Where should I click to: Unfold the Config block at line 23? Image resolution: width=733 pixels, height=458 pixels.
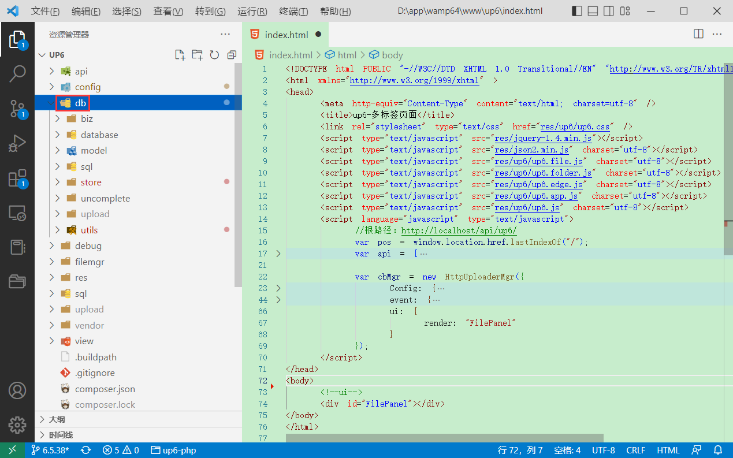(278, 288)
